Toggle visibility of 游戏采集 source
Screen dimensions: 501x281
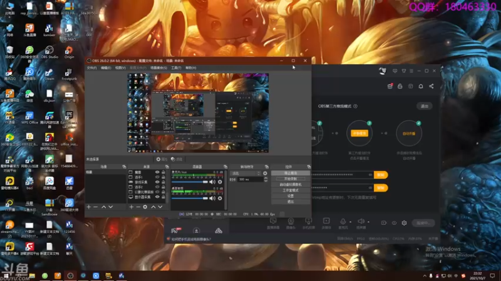[157, 182]
